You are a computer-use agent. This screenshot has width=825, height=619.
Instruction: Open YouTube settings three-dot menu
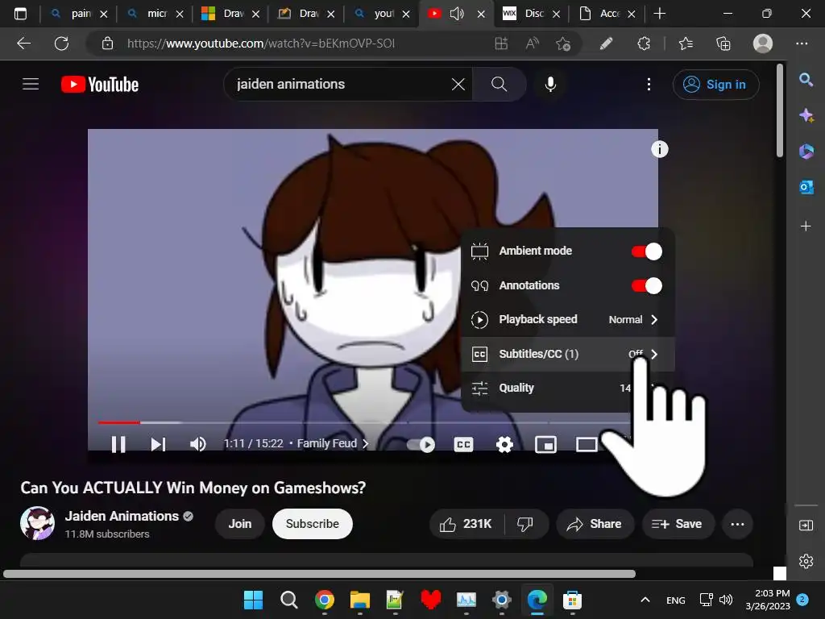tap(649, 84)
